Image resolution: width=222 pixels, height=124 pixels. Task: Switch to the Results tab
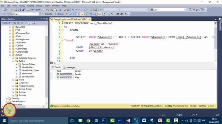click(x=56, y=67)
